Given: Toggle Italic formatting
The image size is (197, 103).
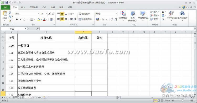Looking at the screenshot, I should pyautogui.click(x=20, y=19).
